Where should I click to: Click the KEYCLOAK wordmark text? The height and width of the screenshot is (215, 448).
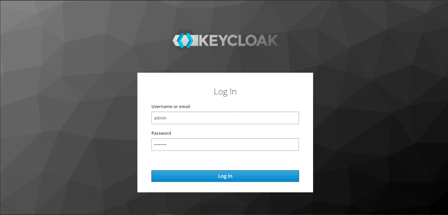coord(239,41)
